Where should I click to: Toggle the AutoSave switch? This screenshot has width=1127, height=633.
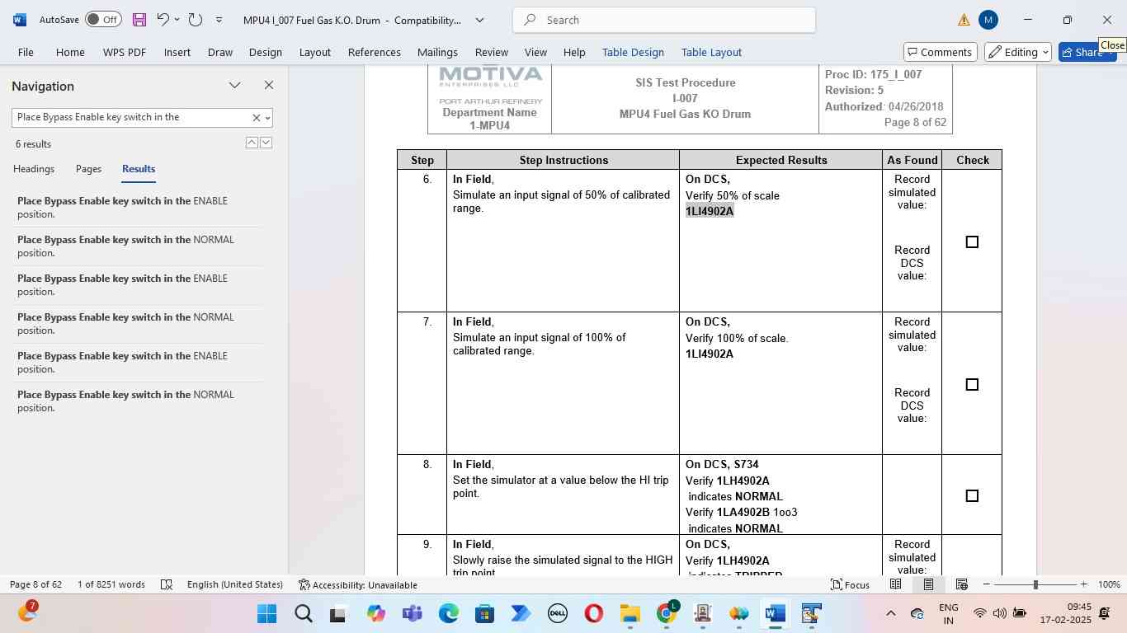[103, 19]
